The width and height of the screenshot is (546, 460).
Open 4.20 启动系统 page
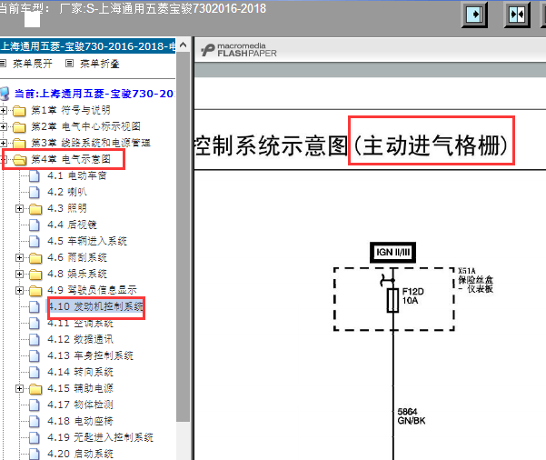tap(80, 454)
